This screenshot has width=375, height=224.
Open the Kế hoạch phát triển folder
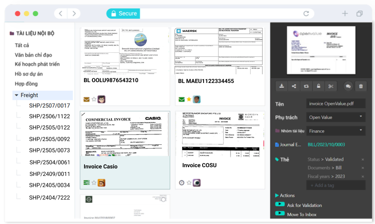tap(37, 64)
